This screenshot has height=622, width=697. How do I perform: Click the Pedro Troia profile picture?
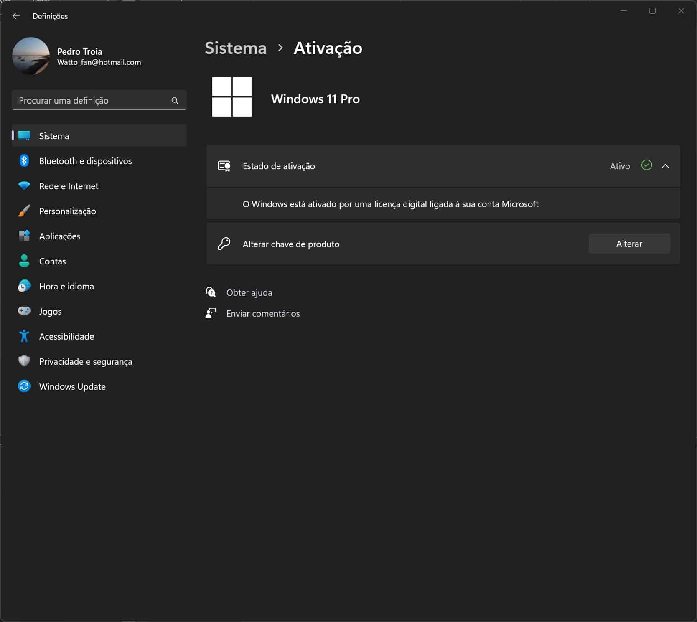click(x=31, y=56)
